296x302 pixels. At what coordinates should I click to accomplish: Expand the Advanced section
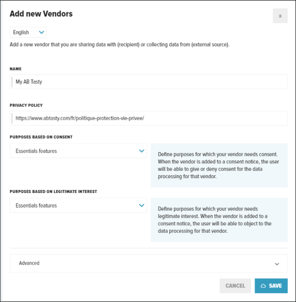148,263
